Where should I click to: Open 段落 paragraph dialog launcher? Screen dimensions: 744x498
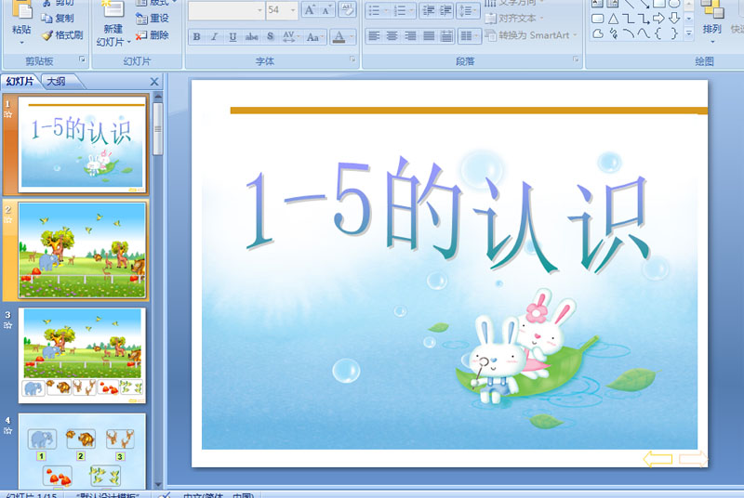click(x=576, y=59)
